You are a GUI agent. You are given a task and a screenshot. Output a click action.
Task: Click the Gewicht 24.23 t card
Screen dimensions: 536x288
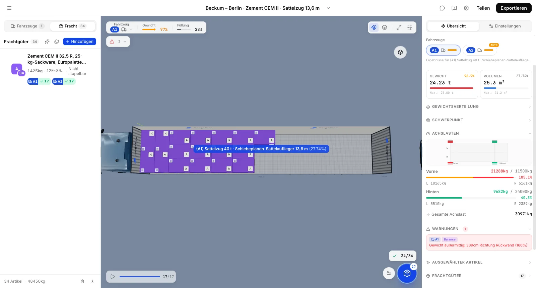point(452,84)
